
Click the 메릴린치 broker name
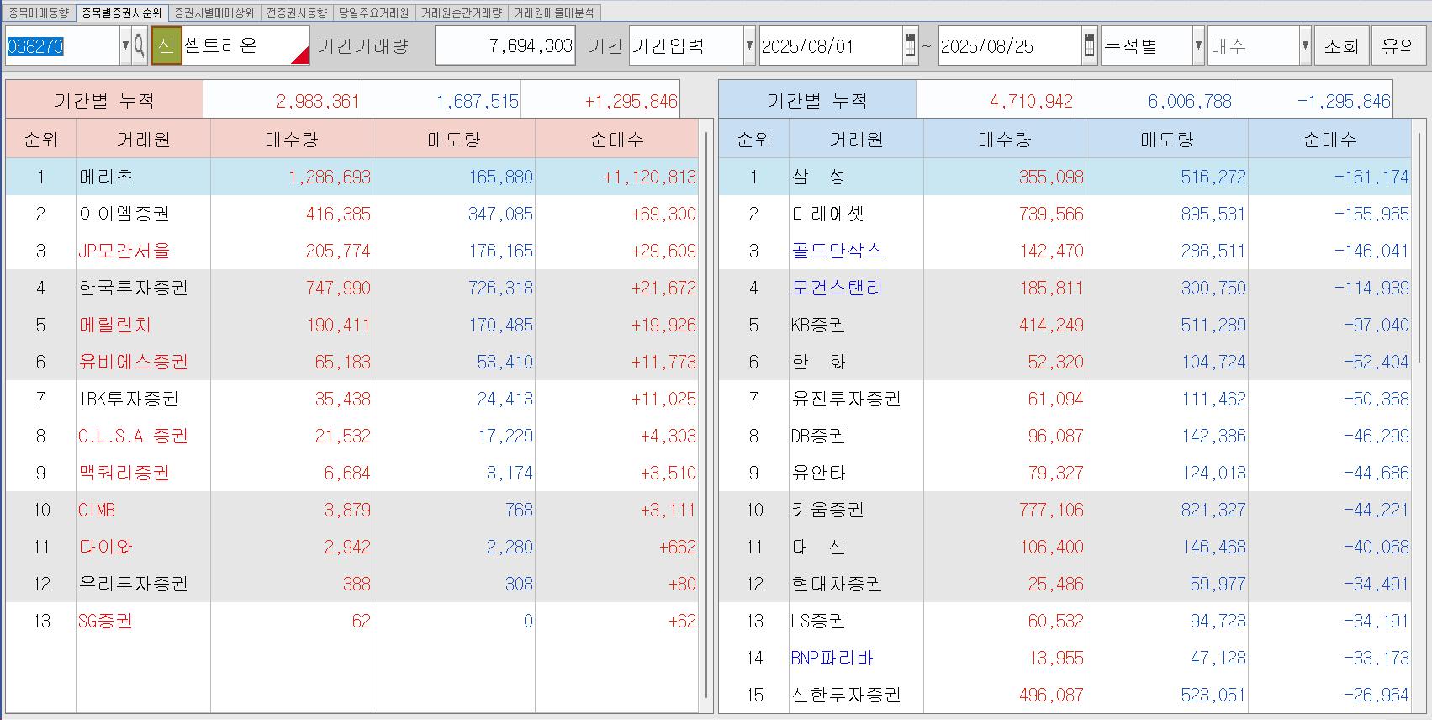coord(115,325)
